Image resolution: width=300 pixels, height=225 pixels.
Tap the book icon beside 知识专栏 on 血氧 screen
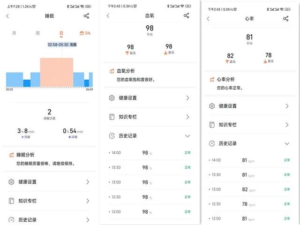(112, 117)
